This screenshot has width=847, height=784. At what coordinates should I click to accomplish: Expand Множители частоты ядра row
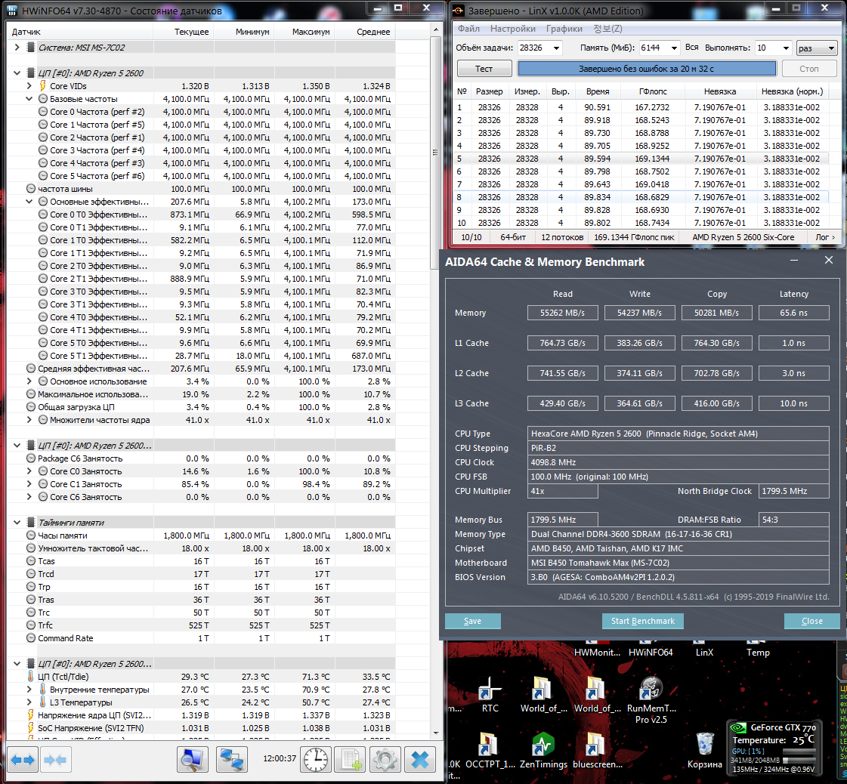click(x=29, y=419)
